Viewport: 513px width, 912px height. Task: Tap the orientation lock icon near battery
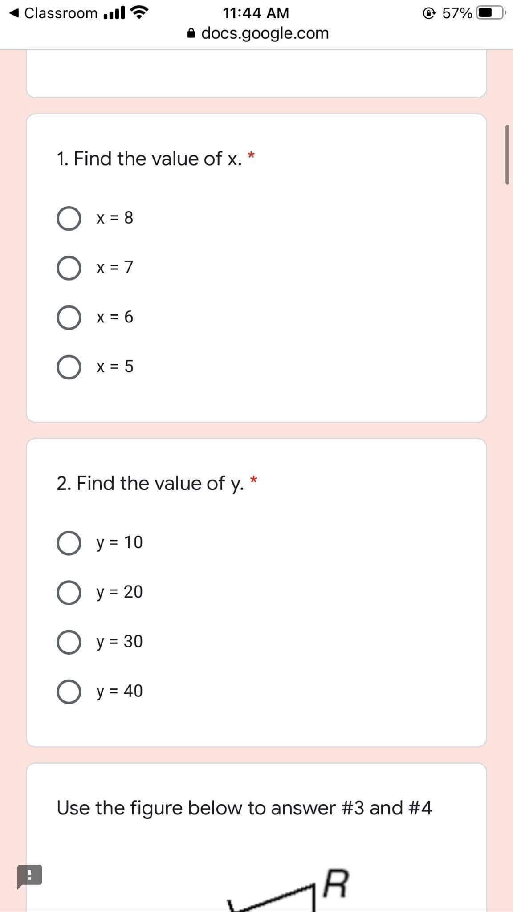point(428,13)
